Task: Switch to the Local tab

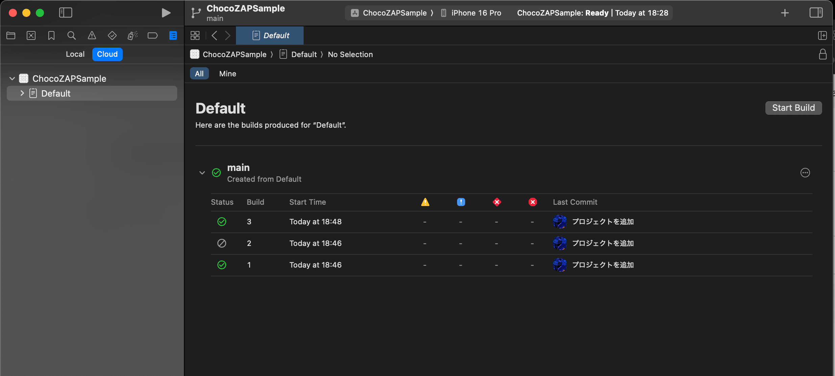Action: tap(75, 54)
